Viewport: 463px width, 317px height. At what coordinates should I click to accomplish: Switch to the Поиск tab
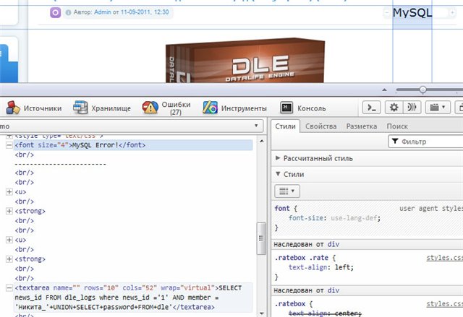point(397,126)
